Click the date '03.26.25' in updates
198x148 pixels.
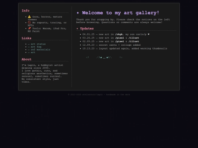[88, 38]
